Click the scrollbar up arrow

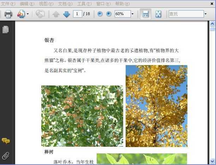pos(212,24)
